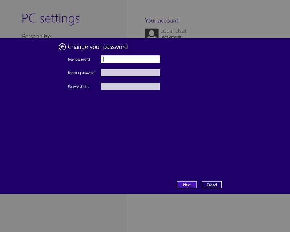Click the Your account heading

point(162,21)
